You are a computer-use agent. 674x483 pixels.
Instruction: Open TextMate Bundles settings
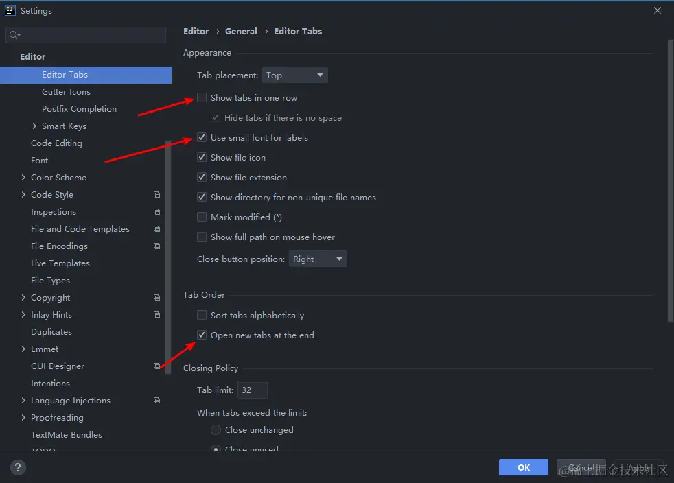click(67, 435)
